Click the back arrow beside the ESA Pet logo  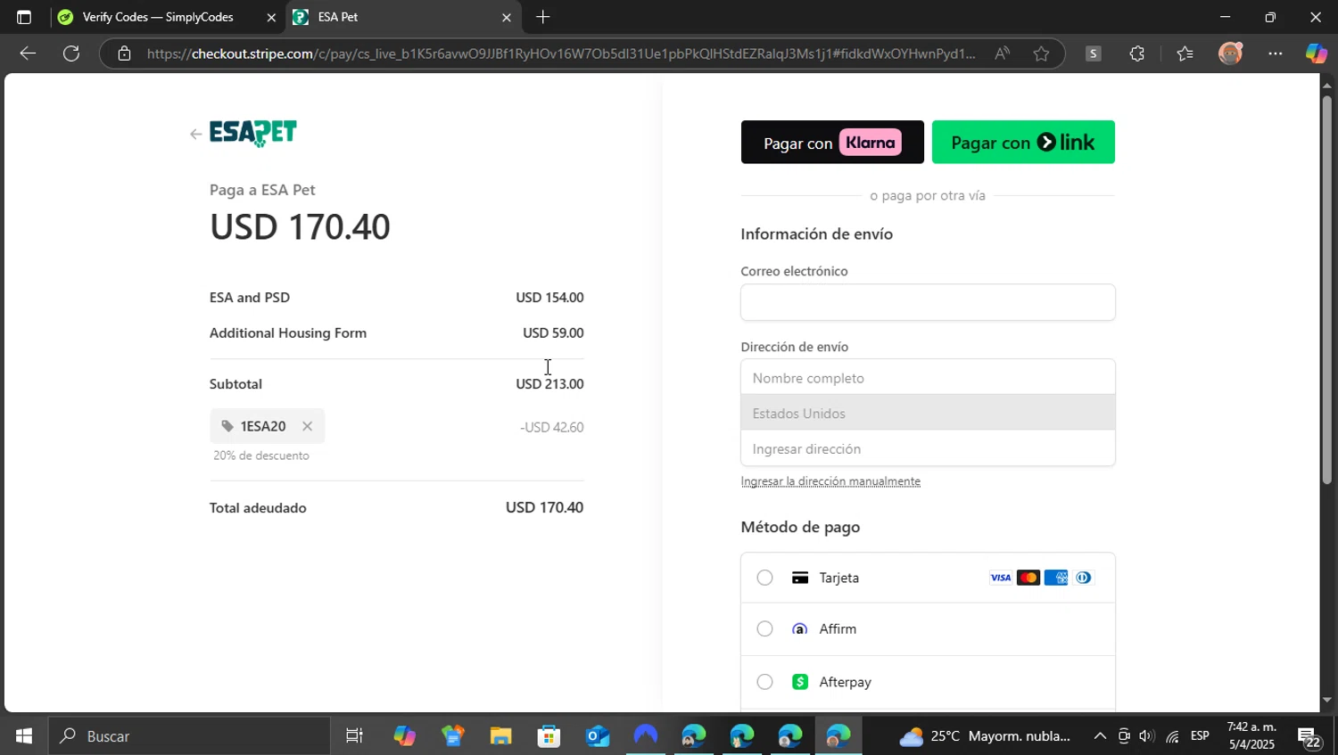(195, 135)
